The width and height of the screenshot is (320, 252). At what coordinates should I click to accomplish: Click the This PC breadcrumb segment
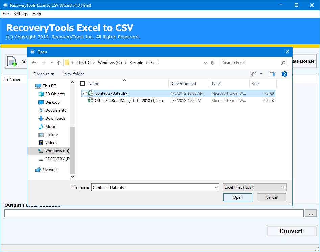[83, 63]
